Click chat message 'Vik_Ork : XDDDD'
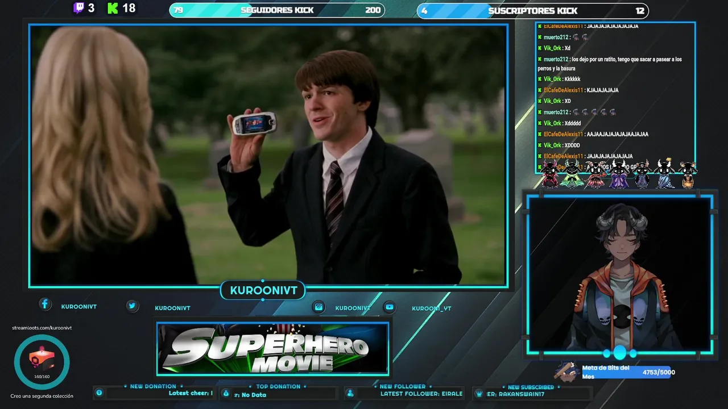Viewport: 728px width, 409px height. [559, 145]
